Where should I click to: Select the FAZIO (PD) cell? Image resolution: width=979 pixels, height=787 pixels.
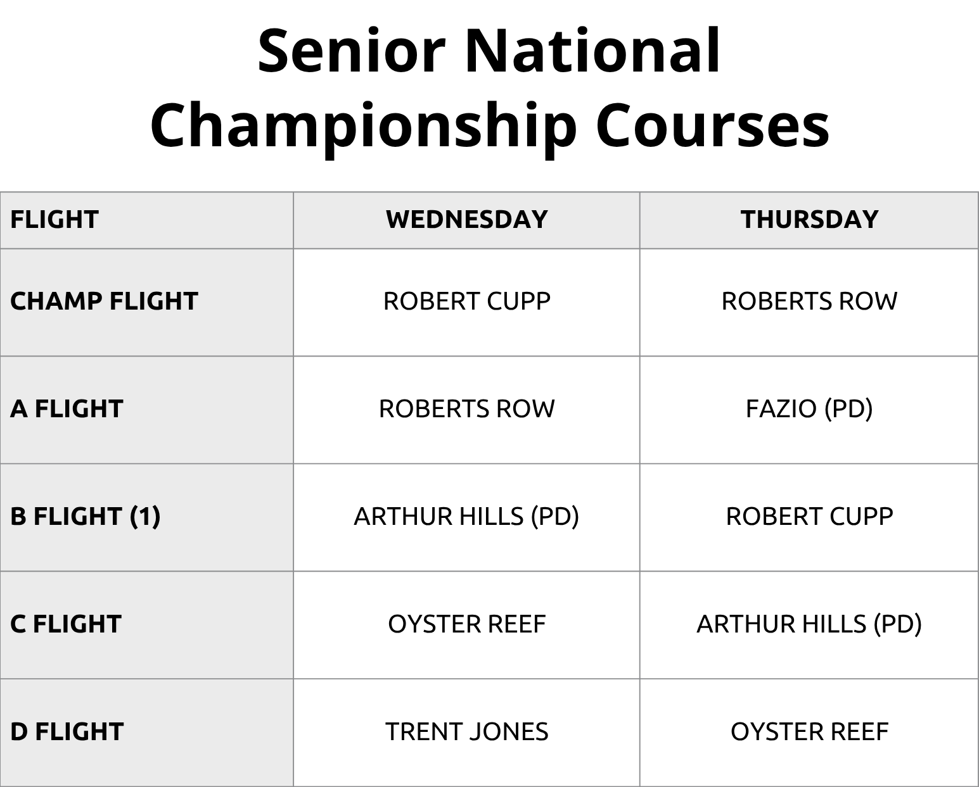[x=809, y=410]
